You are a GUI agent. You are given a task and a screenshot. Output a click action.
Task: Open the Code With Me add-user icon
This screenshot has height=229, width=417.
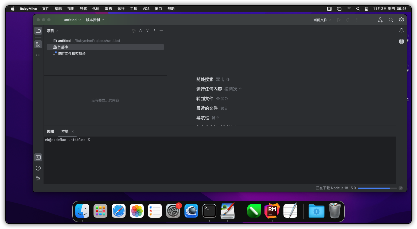pyautogui.click(x=380, y=20)
